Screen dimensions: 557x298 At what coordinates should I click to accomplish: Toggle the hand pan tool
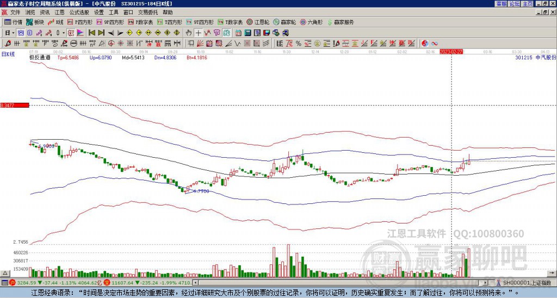[189, 33]
